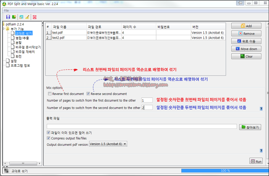
Task: Click the Run button
Action: pos(256,161)
